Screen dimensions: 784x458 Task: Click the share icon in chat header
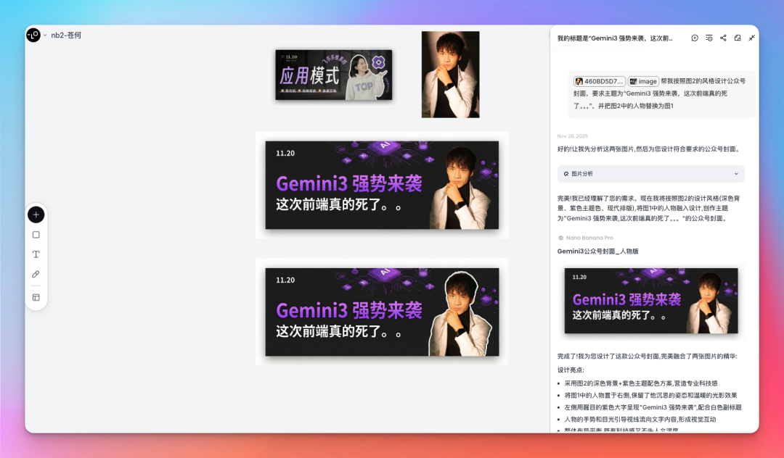[x=723, y=38]
